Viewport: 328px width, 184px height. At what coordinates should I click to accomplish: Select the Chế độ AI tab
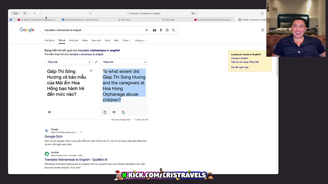point(49,40)
